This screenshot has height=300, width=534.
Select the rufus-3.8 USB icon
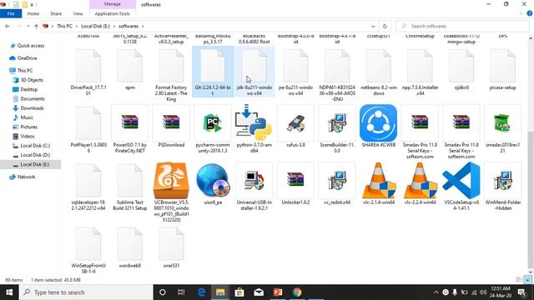coord(295,123)
